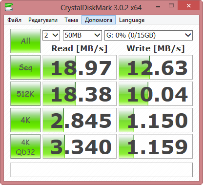Click the Read [MB/s] column header
The height and width of the screenshot is (185, 203).
(x=80, y=48)
